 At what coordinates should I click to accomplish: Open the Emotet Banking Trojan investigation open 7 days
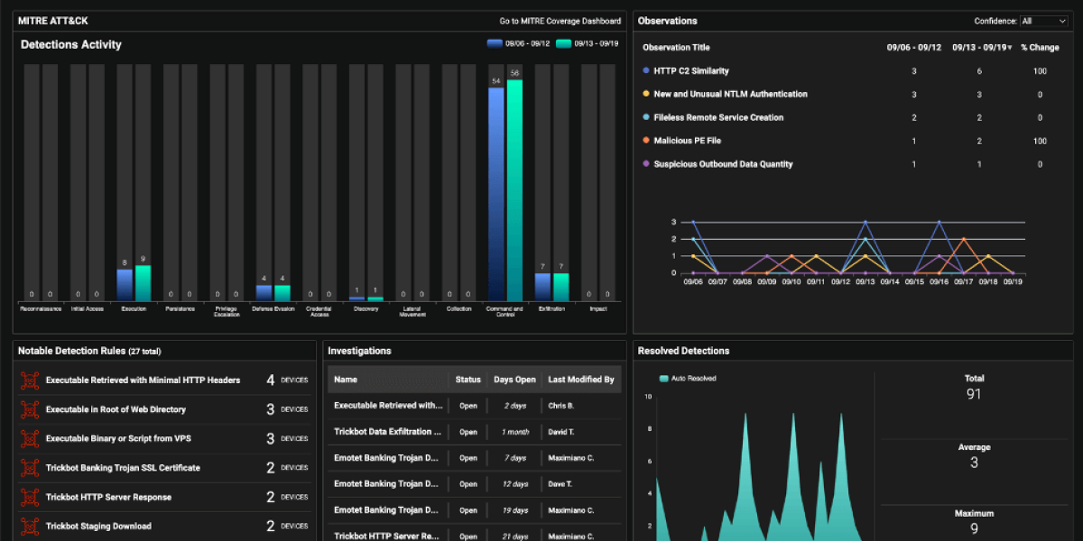(388, 458)
